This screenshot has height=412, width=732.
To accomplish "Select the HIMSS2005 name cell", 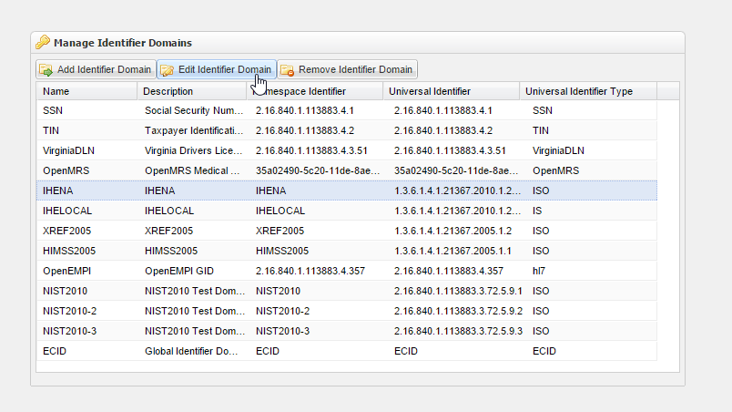I will pyautogui.click(x=69, y=252).
